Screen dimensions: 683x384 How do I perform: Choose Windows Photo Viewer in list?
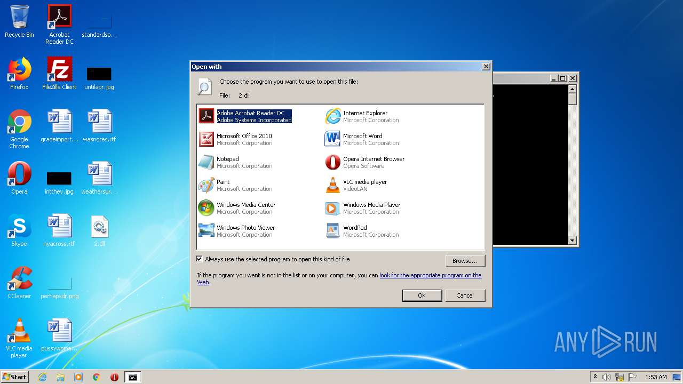point(237,231)
